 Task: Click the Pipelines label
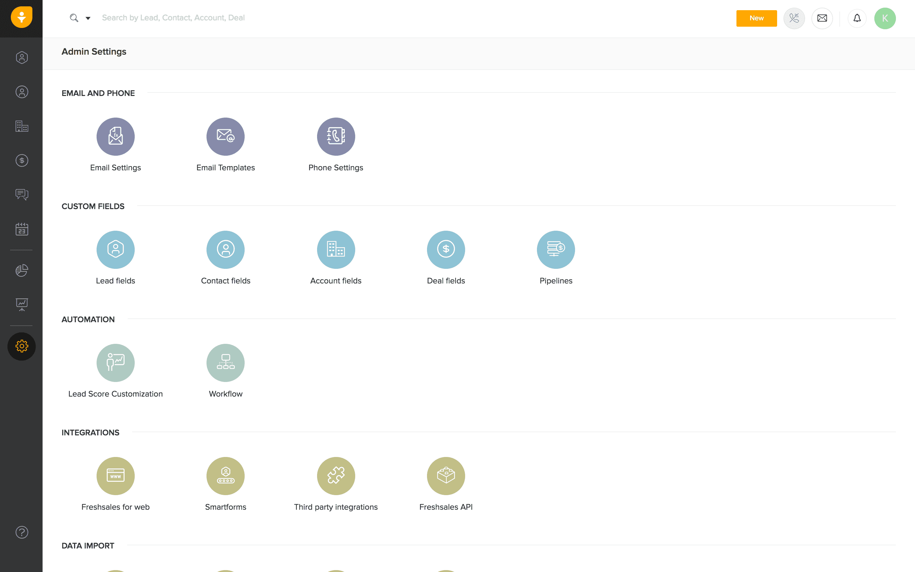click(556, 281)
